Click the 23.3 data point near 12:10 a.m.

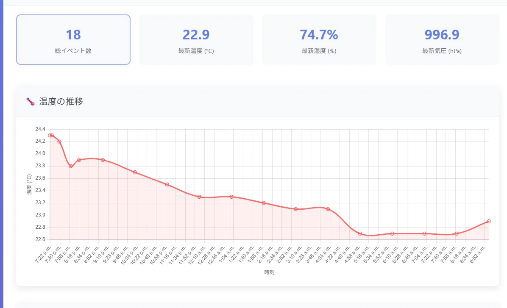click(199, 197)
